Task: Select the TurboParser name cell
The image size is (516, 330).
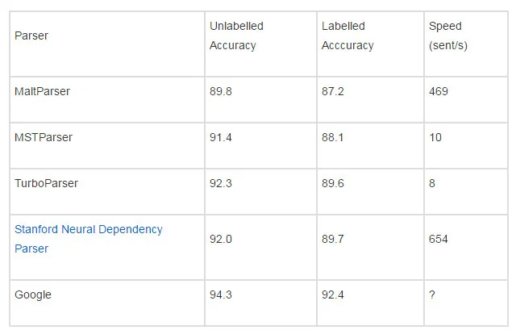Action: (107, 192)
